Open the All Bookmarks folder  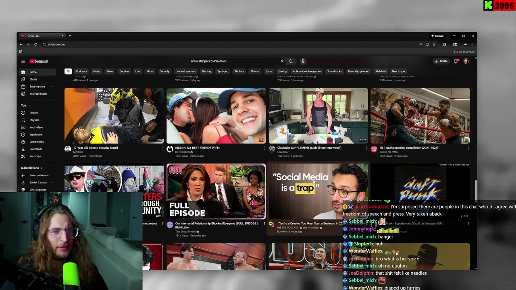[x=464, y=52]
